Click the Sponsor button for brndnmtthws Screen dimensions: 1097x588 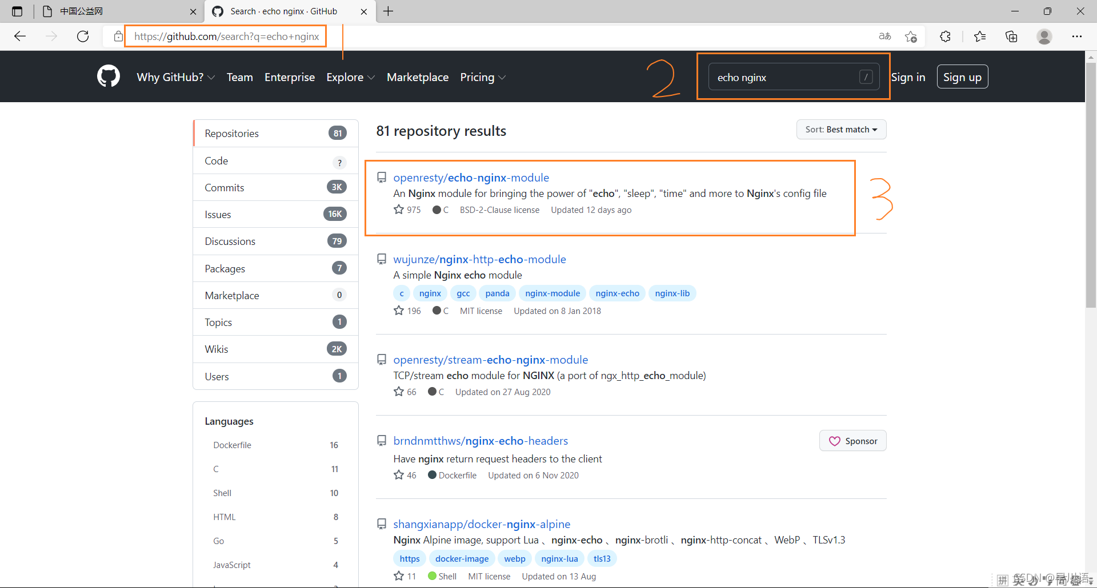point(853,441)
